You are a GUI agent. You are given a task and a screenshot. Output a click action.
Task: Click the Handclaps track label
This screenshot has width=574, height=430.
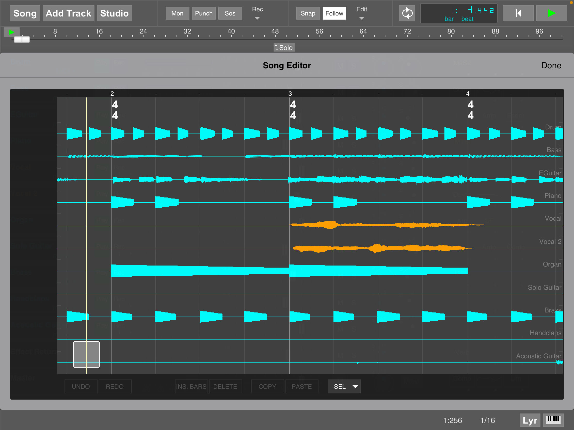[x=545, y=333]
